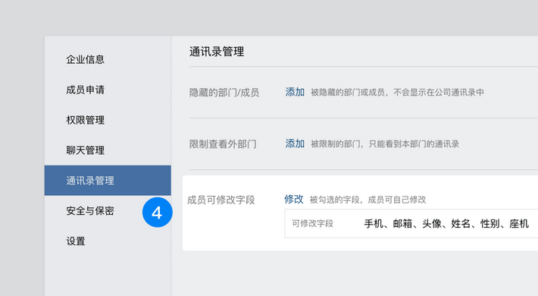
Task: Click the text 被隐藏的部门或成员，不会显示在公司通讯录中
Action: 397,93
